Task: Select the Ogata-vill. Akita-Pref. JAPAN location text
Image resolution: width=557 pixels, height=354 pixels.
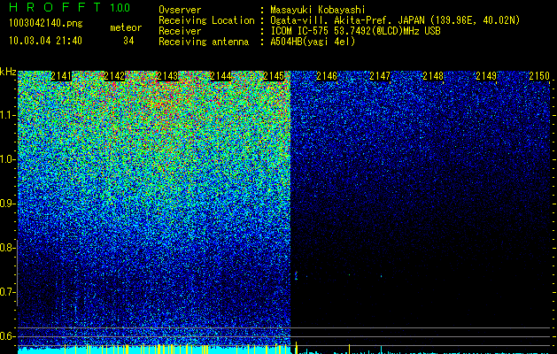Action: (x=395, y=20)
